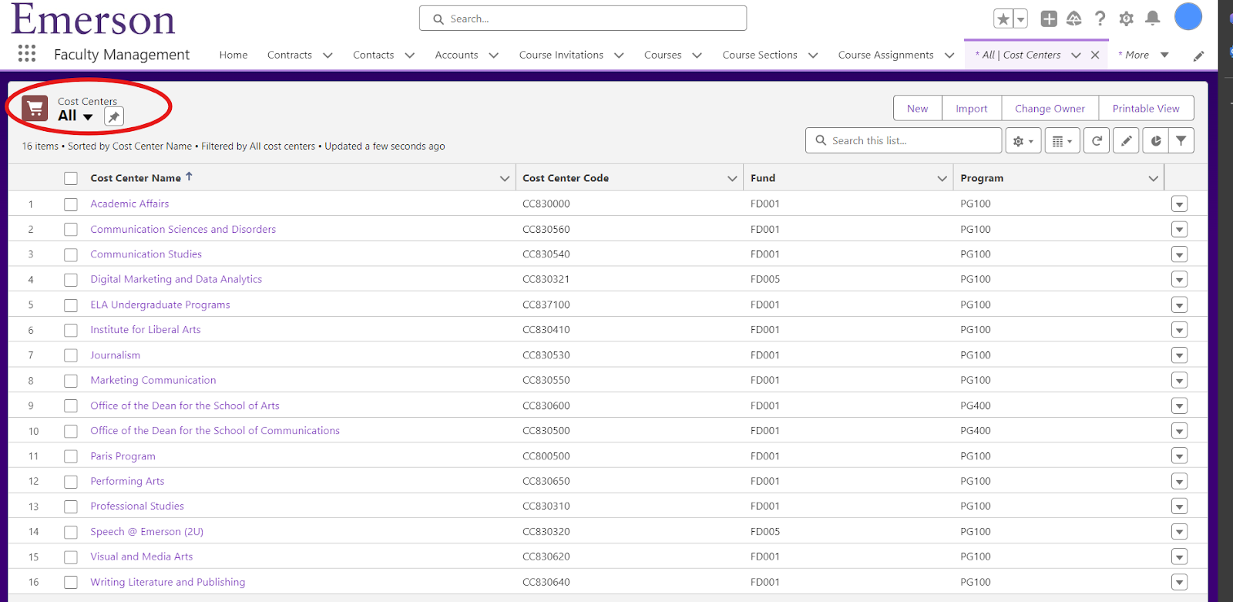Open Printable View
1233x602 pixels.
pos(1146,109)
